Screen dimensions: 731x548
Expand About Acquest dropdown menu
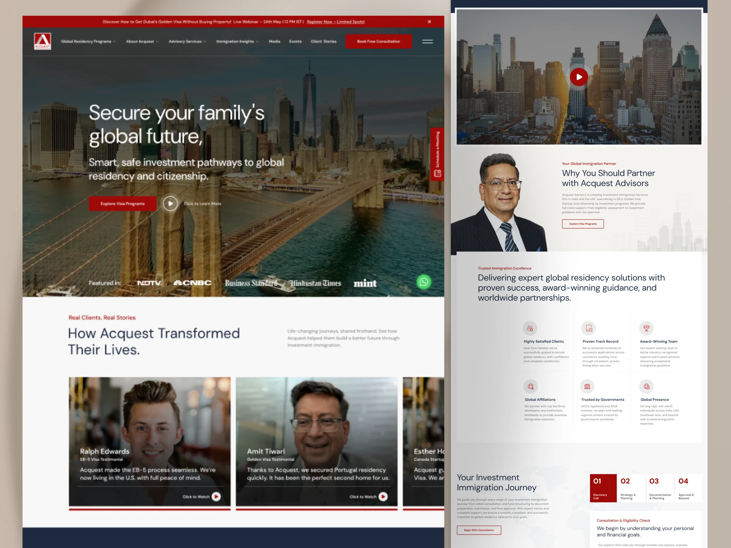tap(142, 41)
